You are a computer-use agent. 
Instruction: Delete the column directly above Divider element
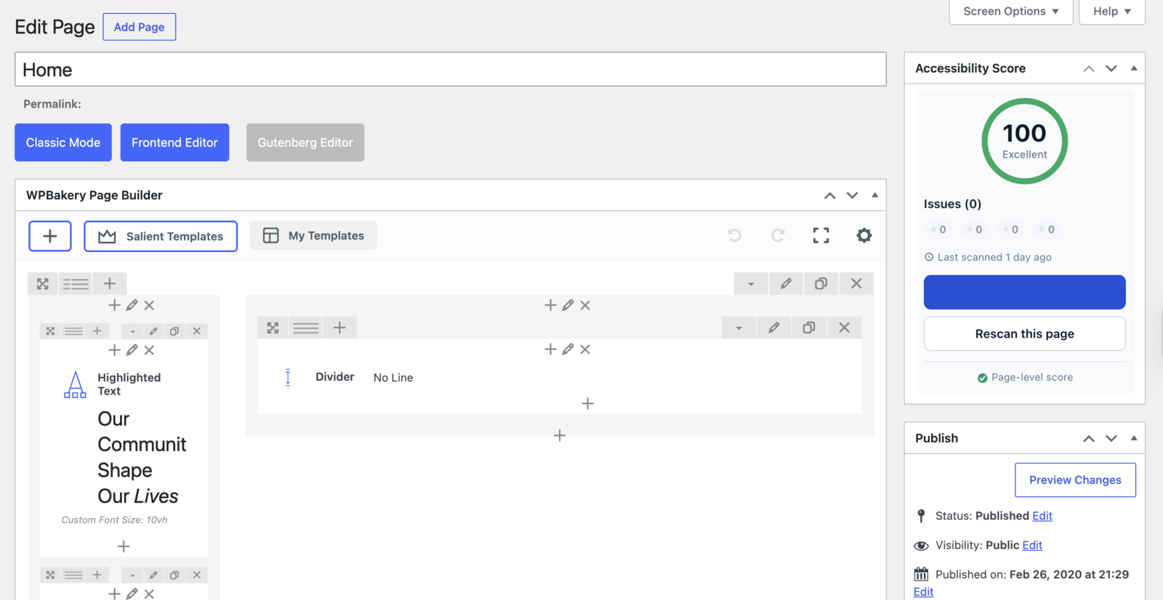point(585,349)
